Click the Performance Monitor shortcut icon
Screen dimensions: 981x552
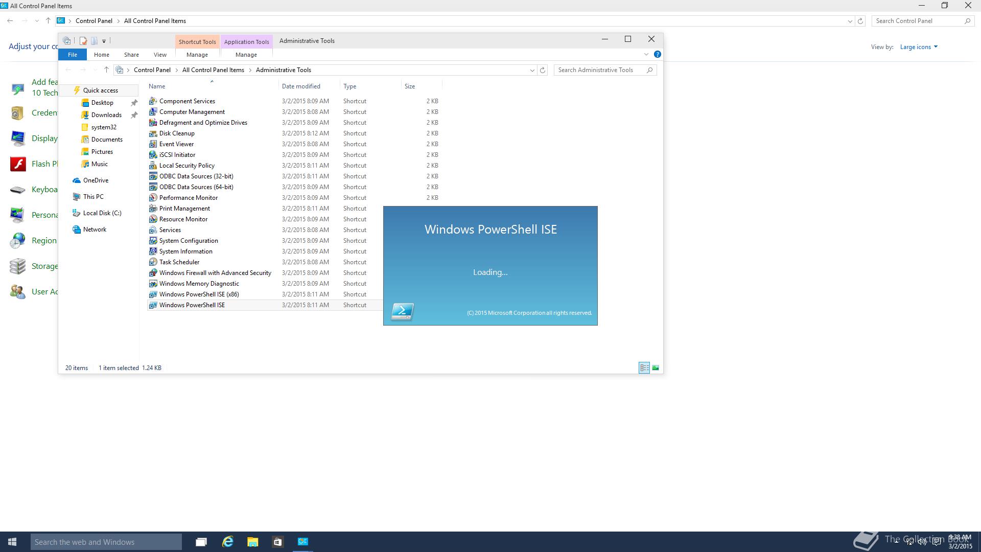pyautogui.click(x=153, y=198)
